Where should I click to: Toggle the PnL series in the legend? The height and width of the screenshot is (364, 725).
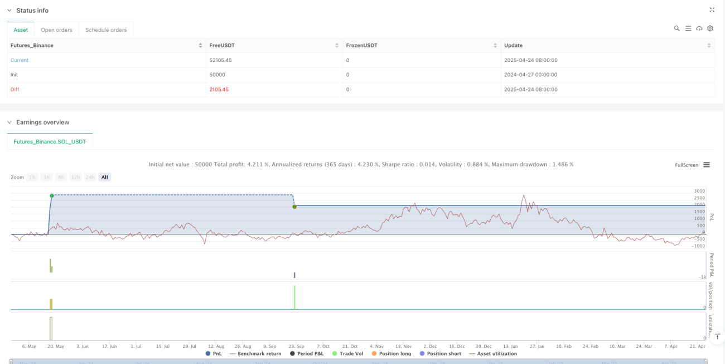pyautogui.click(x=215, y=353)
